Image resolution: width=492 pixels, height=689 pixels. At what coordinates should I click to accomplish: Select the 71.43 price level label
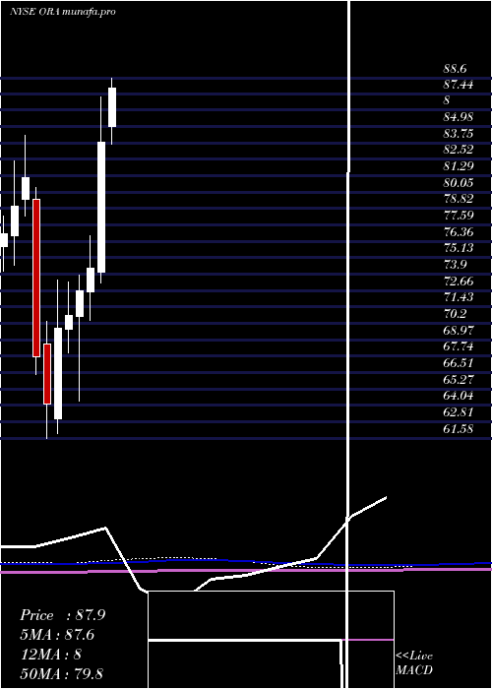[x=459, y=297]
